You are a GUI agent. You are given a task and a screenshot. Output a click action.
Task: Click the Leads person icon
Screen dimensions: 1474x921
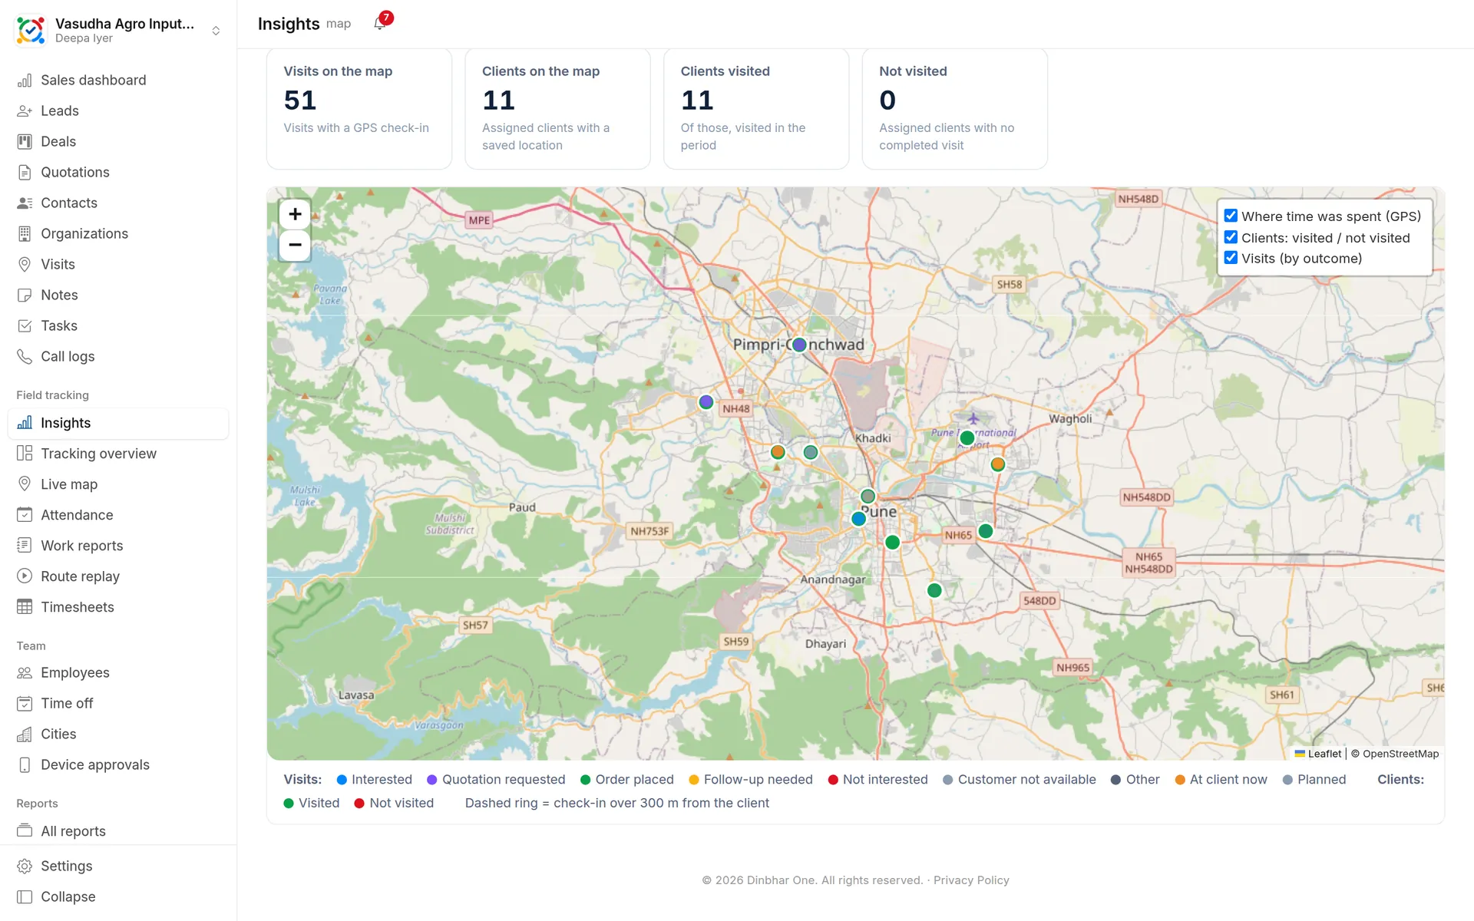[25, 111]
